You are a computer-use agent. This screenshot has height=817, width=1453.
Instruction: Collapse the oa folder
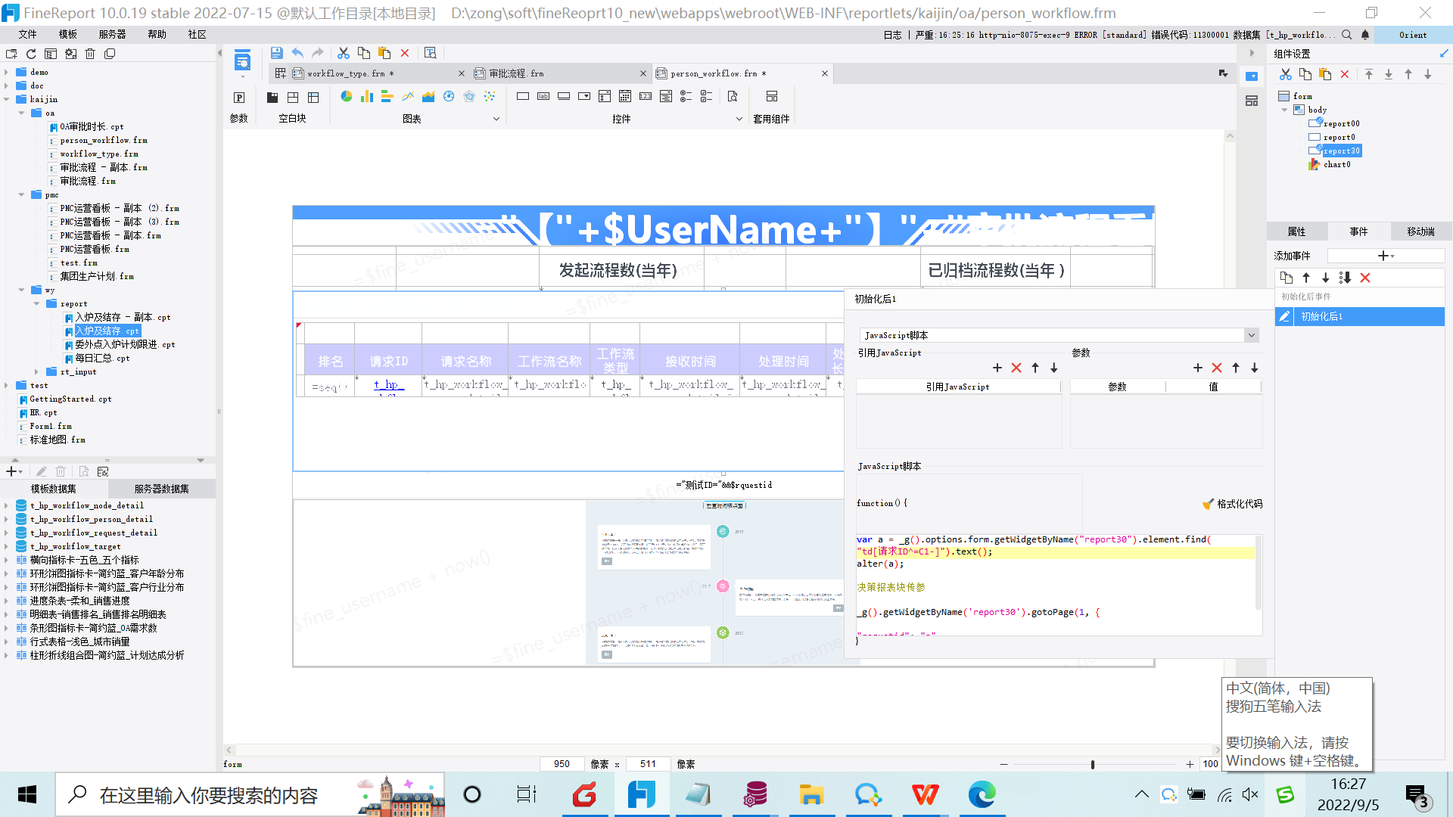[x=21, y=113]
